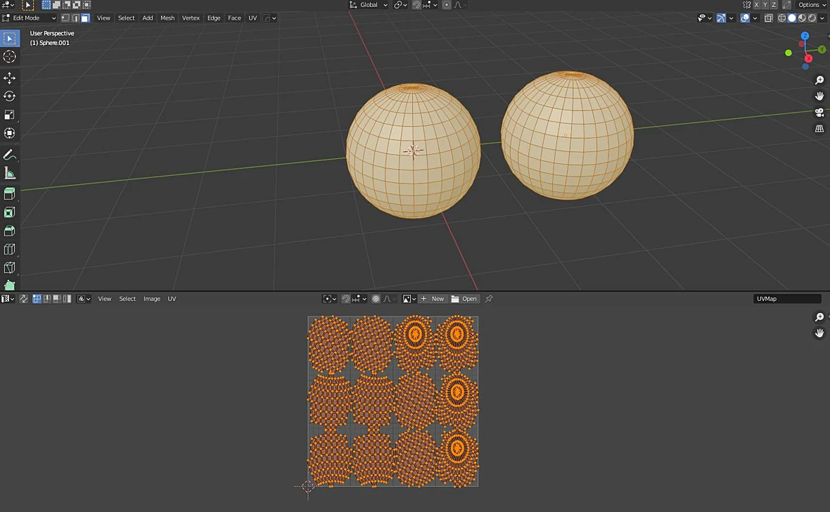Open the Mesh menu
Screen dimensions: 830x512
click(167, 18)
